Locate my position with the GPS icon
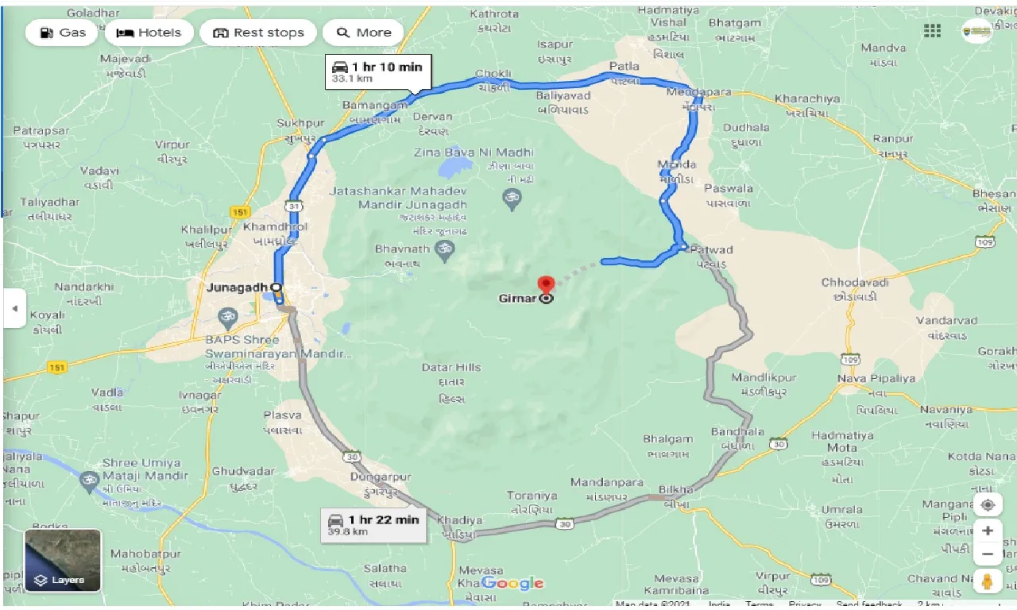1017x610 pixels. pyautogui.click(x=988, y=505)
